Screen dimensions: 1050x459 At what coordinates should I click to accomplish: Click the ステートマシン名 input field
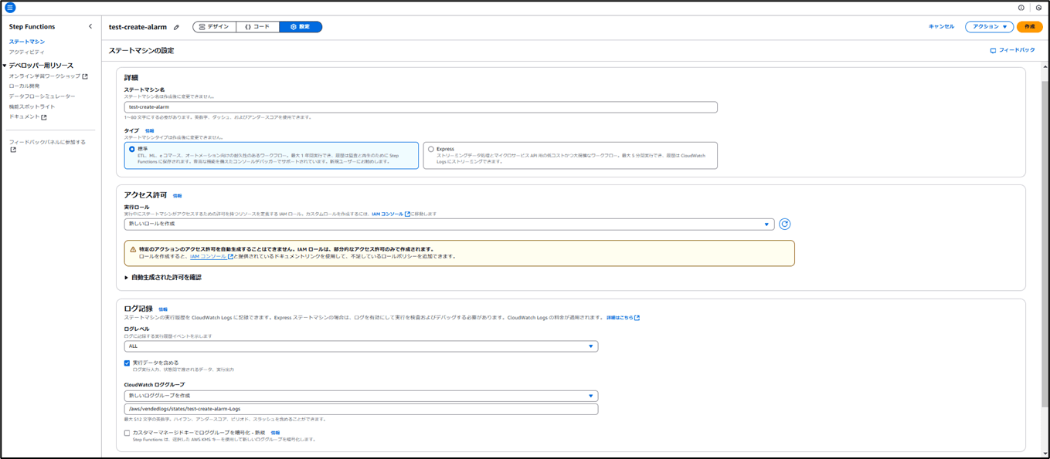421,107
